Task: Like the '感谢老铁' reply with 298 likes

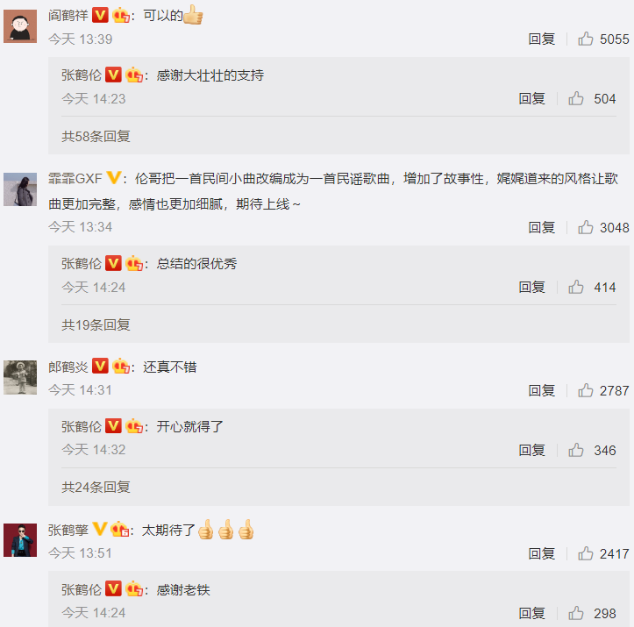Action: click(x=576, y=613)
